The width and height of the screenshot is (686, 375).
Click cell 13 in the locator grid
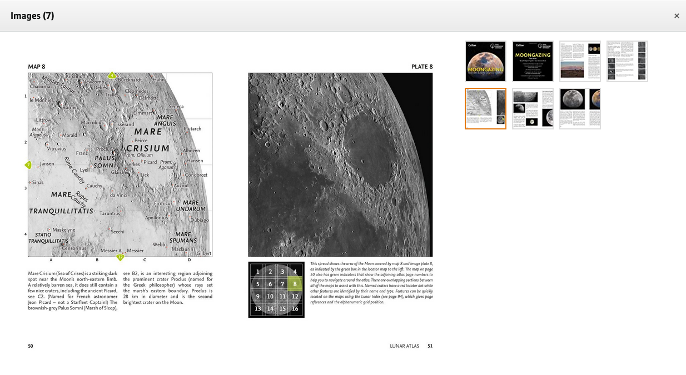(x=257, y=309)
